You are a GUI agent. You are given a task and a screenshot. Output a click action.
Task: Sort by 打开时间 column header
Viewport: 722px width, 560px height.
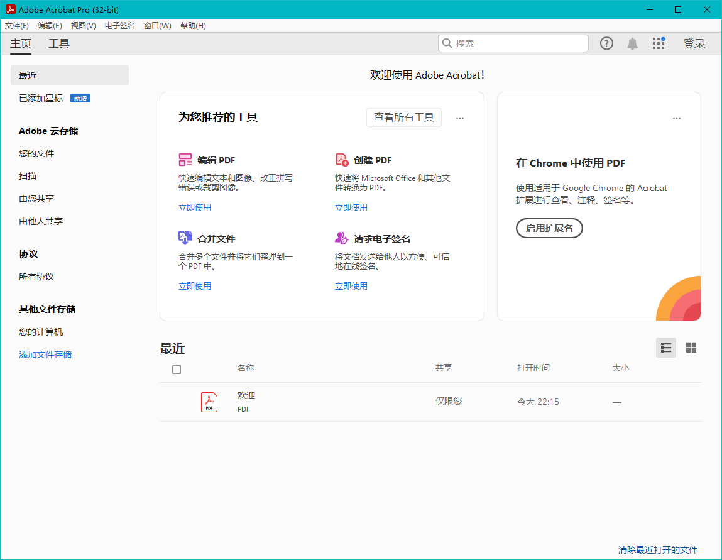[x=533, y=368]
